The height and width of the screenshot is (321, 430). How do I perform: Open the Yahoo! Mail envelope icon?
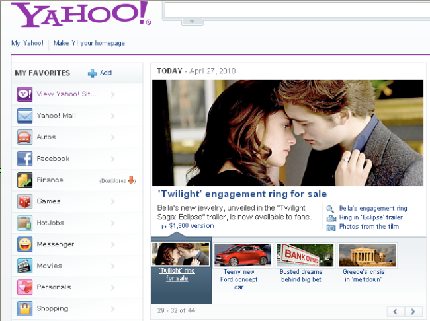tap(24, 116)
